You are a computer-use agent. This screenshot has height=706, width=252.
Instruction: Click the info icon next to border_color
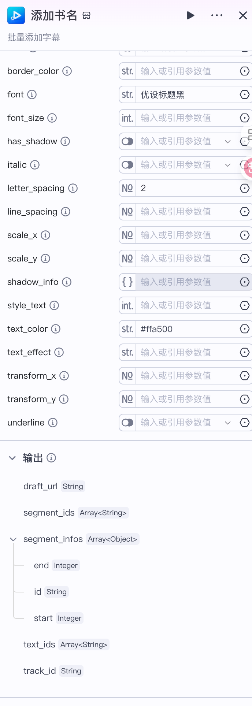click(67, 71)
